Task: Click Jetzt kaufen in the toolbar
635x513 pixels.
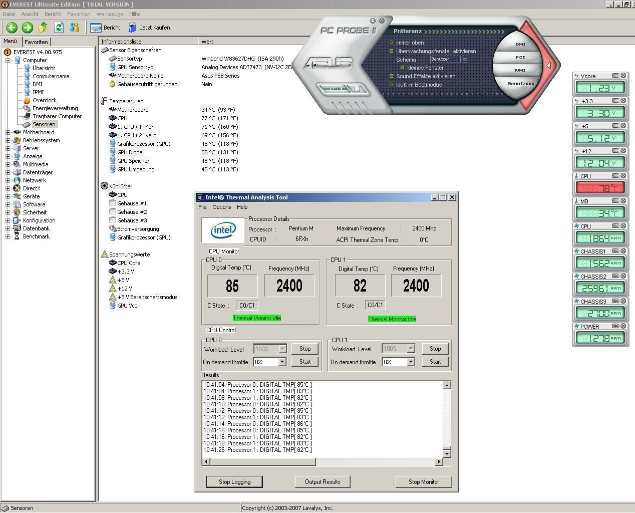Action: point(149,28)
